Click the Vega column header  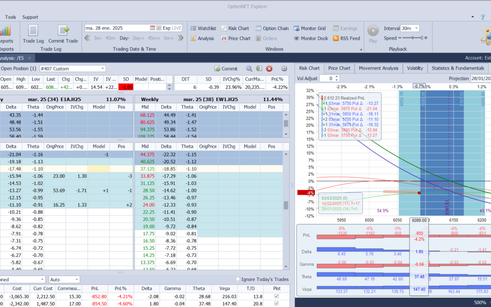(x=225, y=288)
